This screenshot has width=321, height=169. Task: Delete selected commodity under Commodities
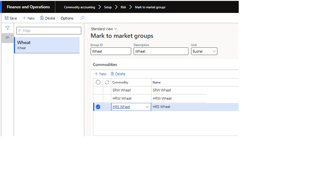point(118,74)
